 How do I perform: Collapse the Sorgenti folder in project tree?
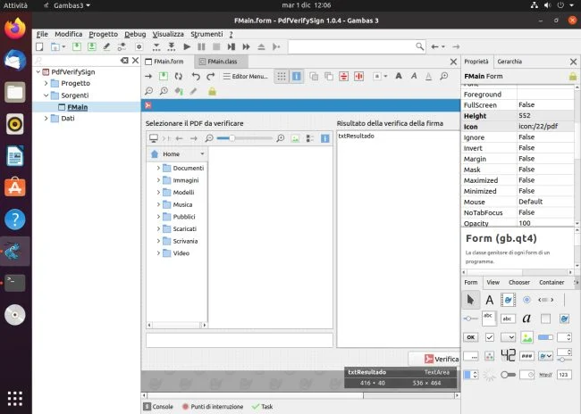(46, 95)
